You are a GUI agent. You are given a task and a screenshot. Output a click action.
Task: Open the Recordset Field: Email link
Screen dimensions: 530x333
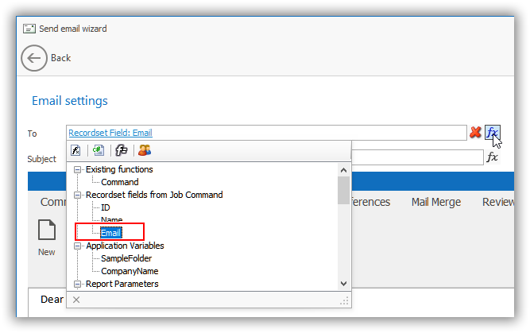pos(110,133)
